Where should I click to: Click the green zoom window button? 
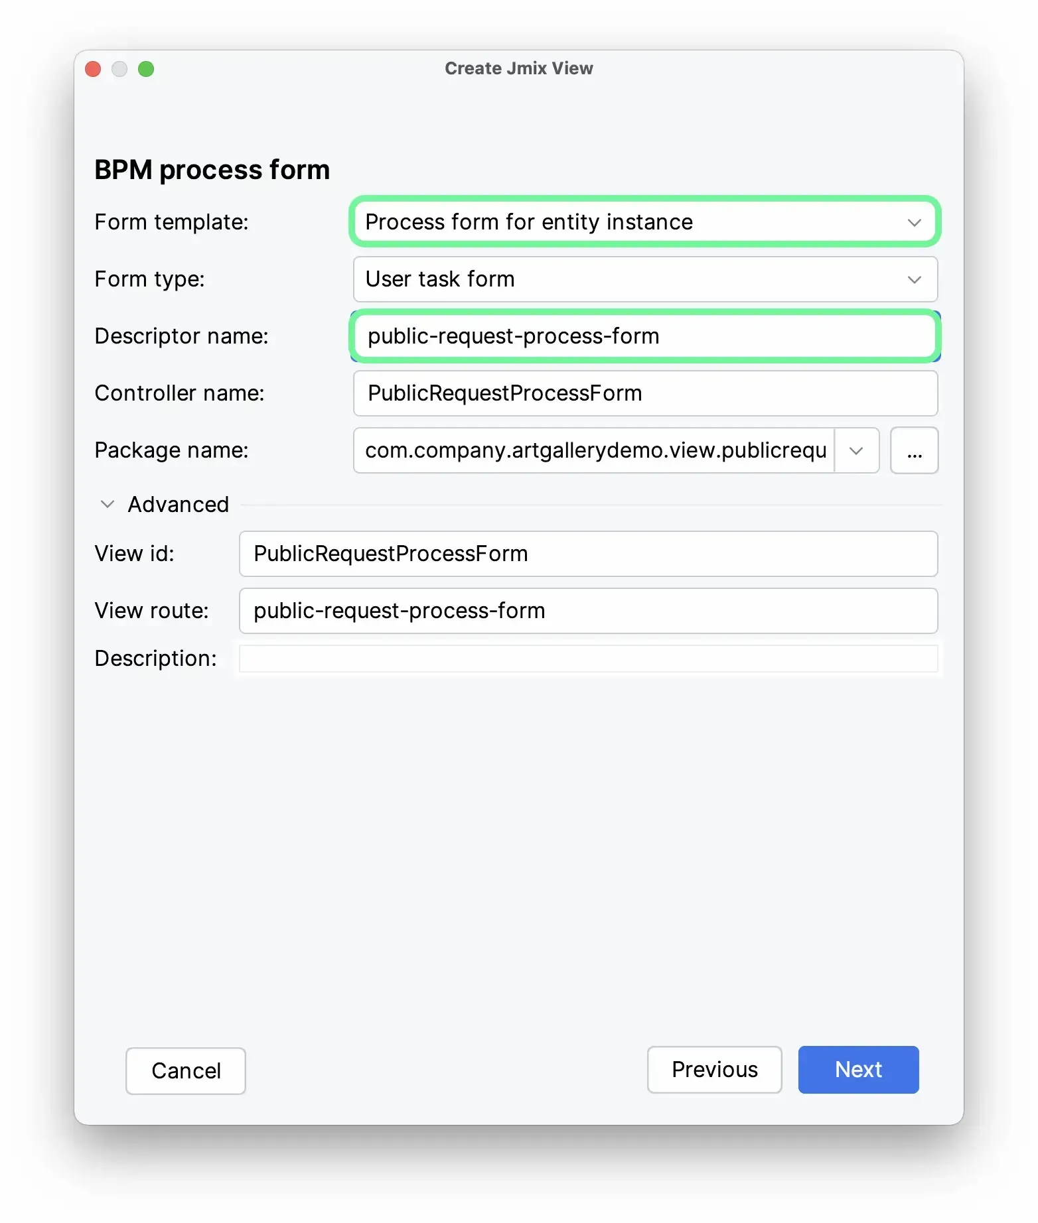pyautogui.click(x=146, y=69)
